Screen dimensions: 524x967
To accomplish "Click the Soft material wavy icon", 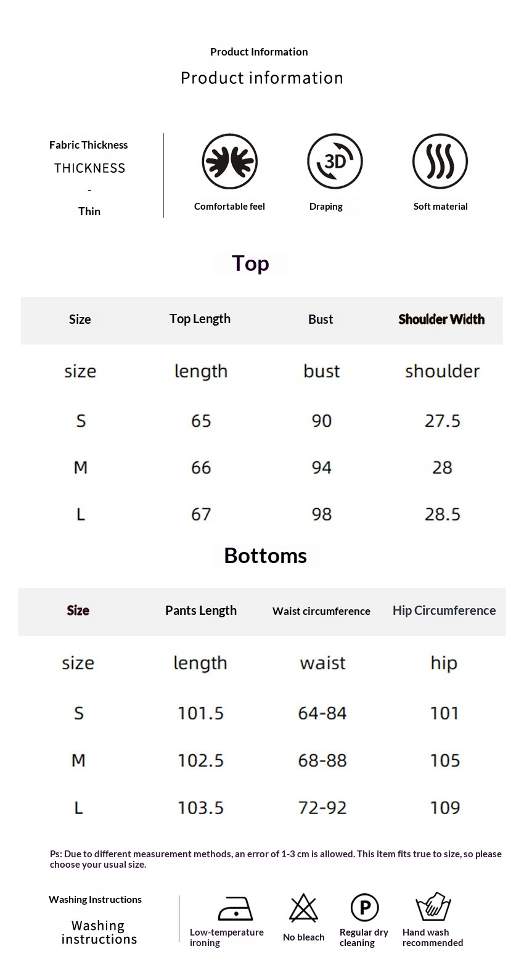I will tap(440, 162).
